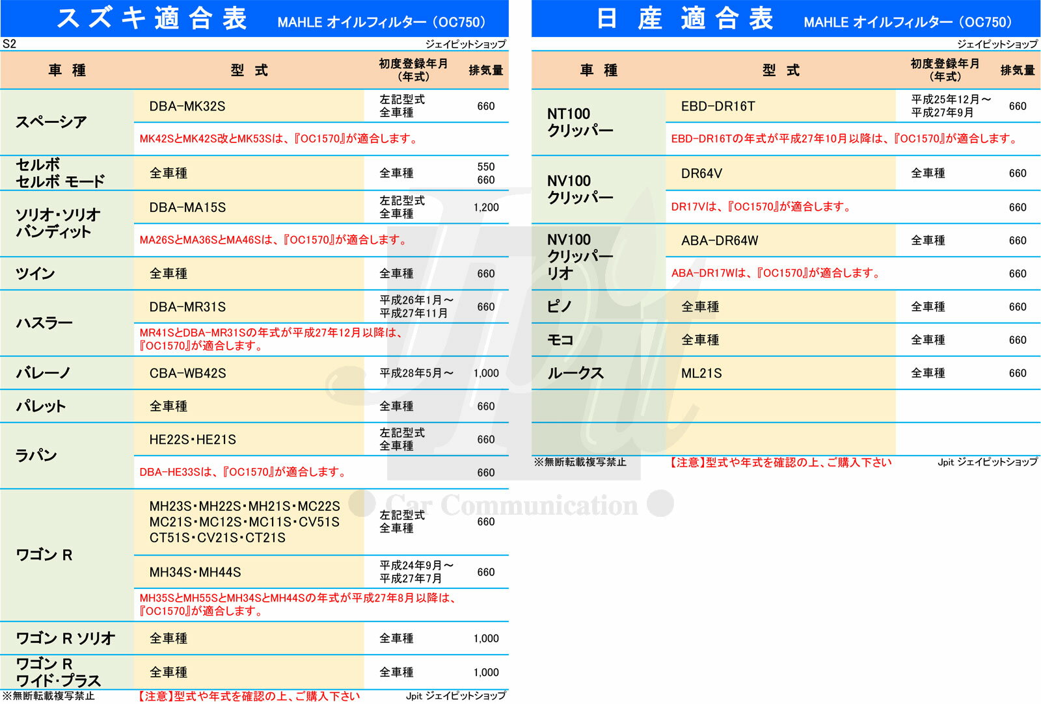Click 1,000 displacement in ワゴン R ソリオ row
1041x704 pixels.
coord(486,638)
